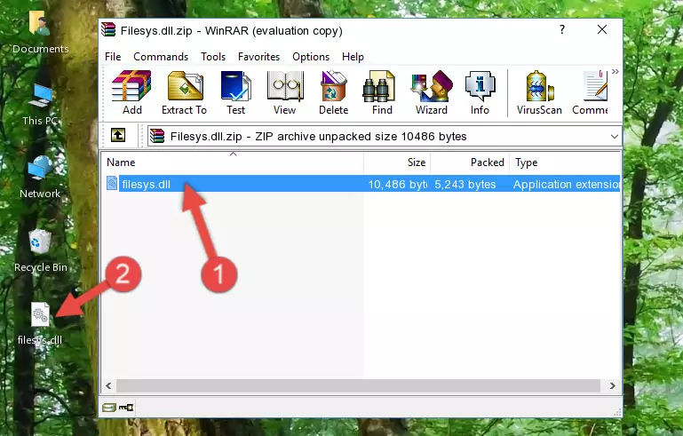683x436 pixels.
Task: Click the filesys.dll file icon in list
Action: pyautogui.click(x=112, y=184)
